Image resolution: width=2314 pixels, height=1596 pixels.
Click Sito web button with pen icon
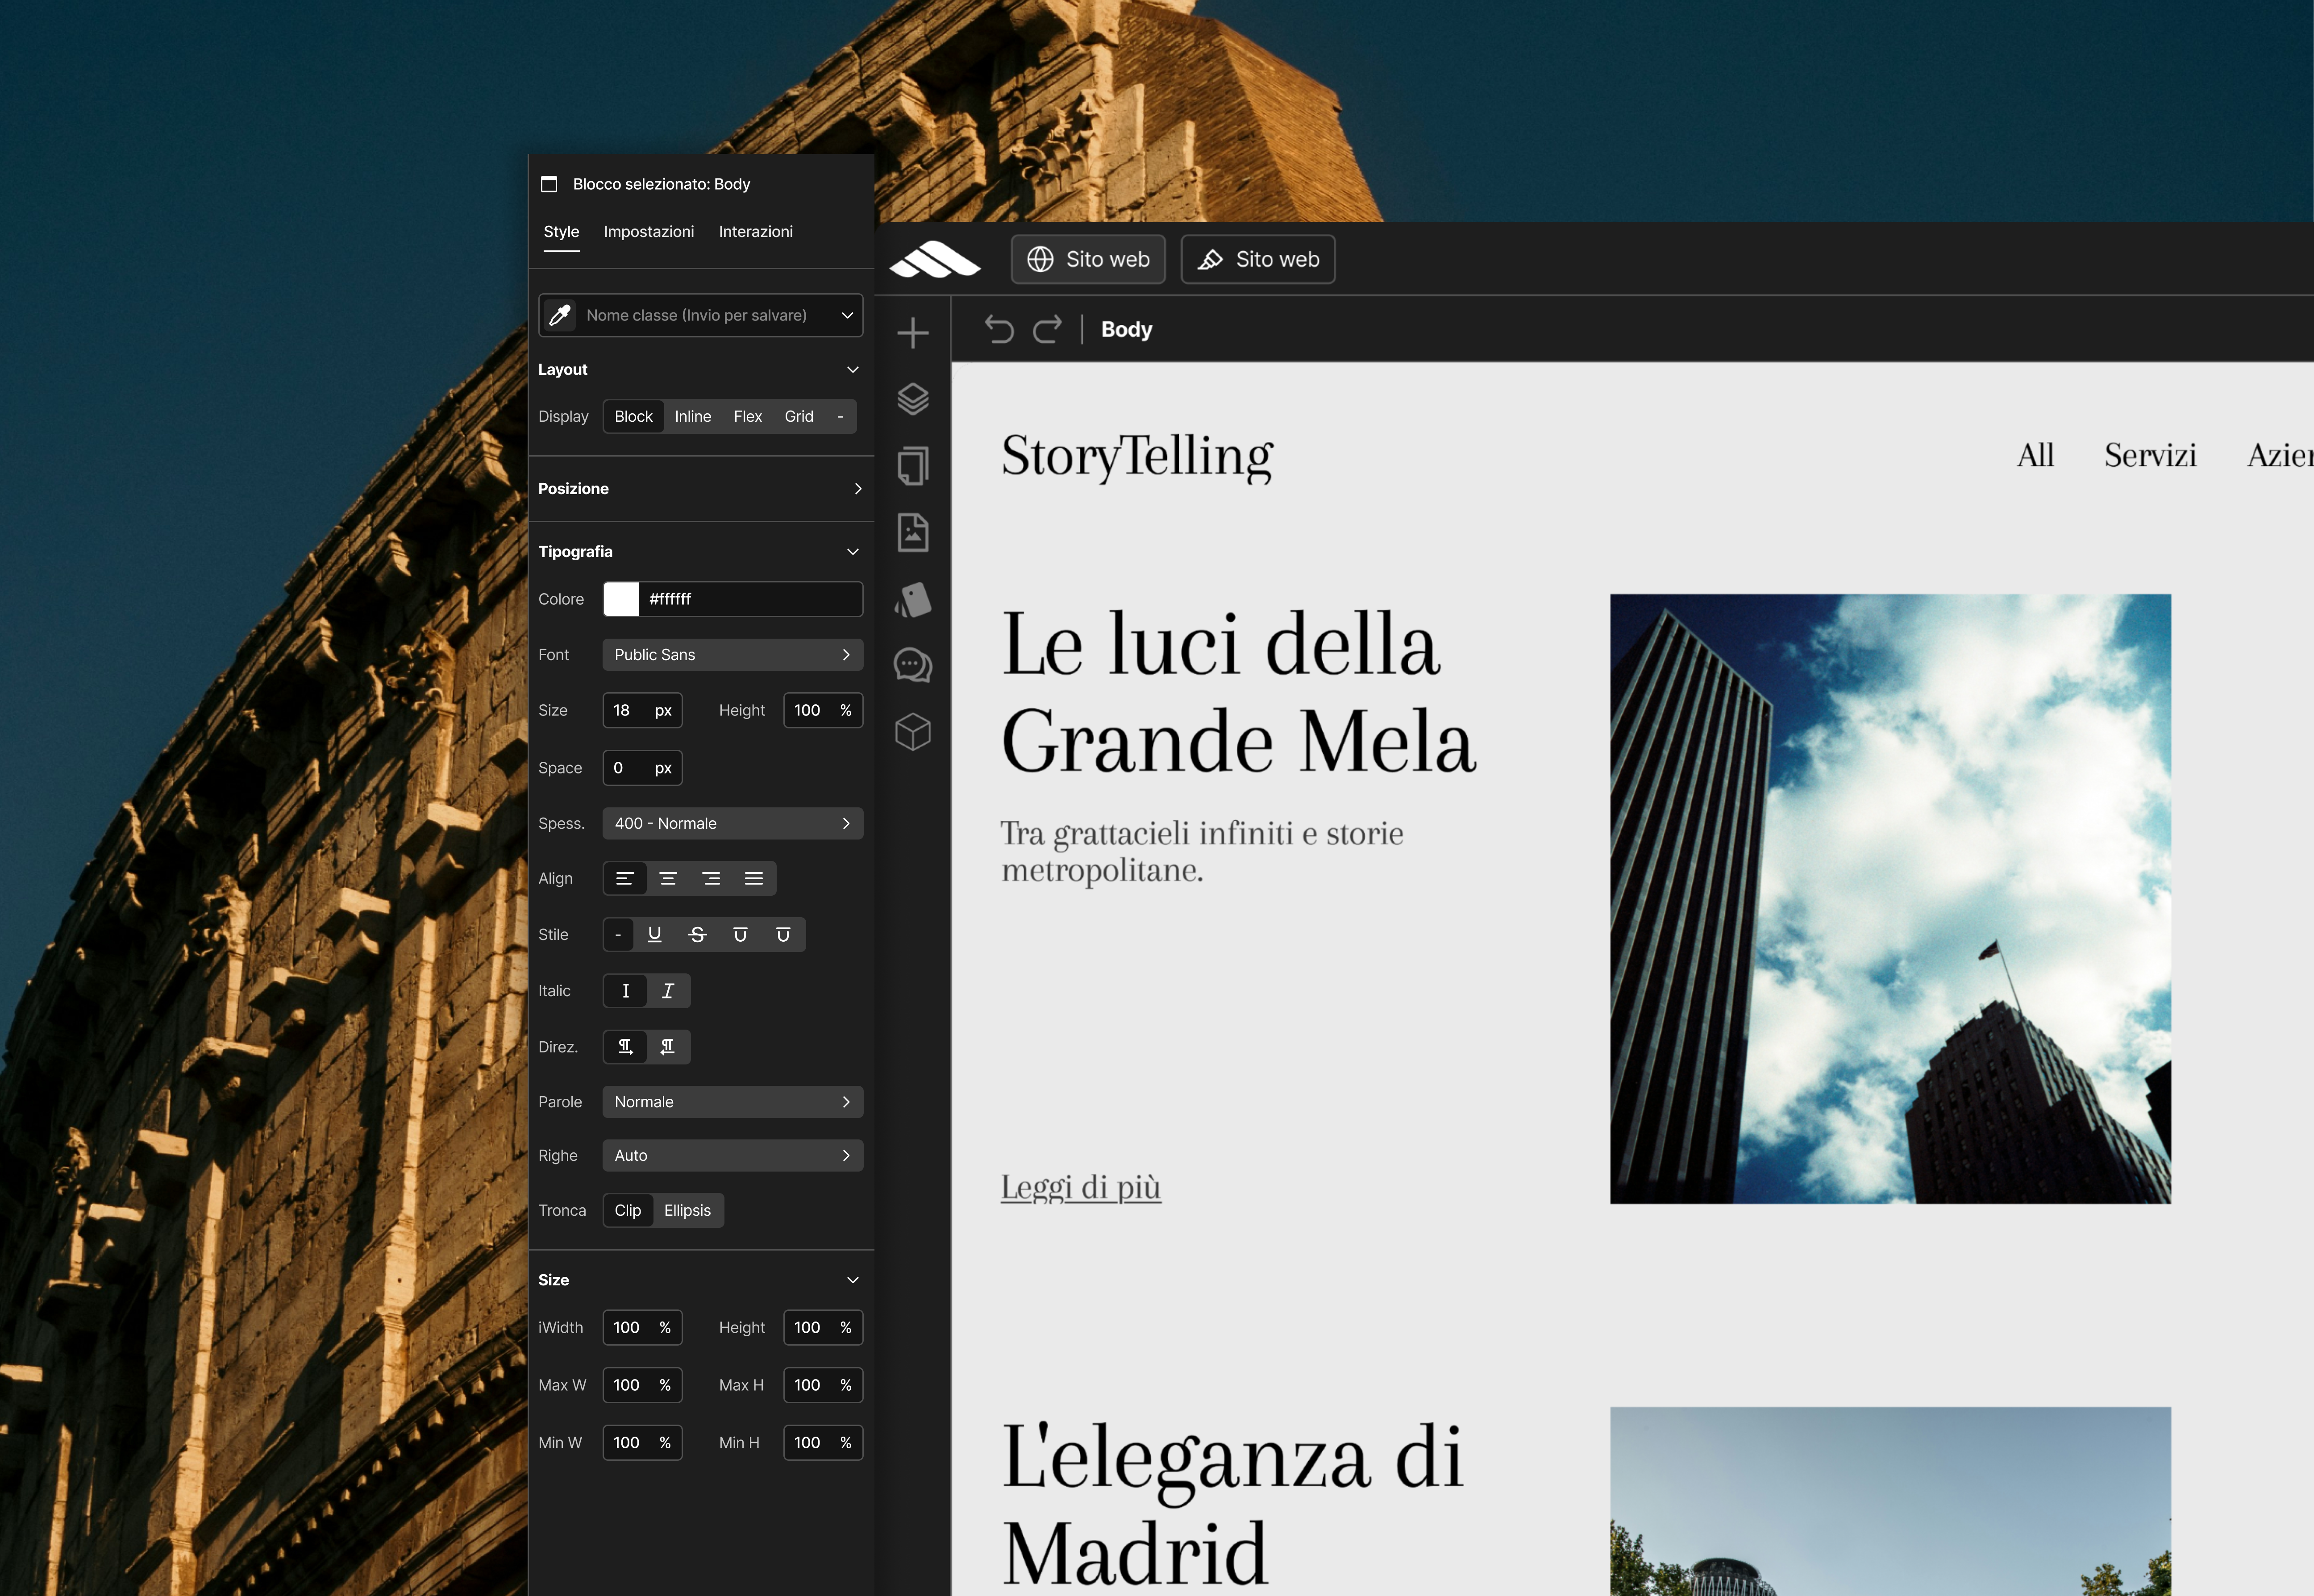pos(1258,259)
